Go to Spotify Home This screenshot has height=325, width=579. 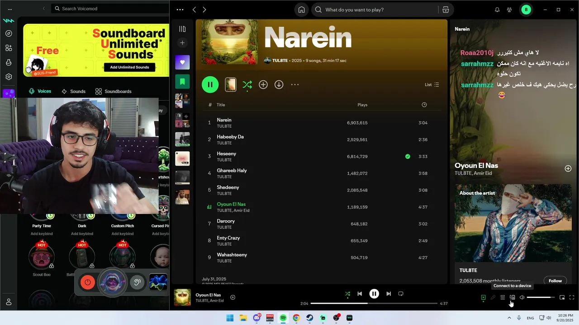(301, 9)
